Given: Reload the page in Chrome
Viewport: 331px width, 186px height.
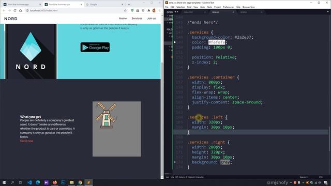Looking at the screenshot, I should [x=15, y=10].
